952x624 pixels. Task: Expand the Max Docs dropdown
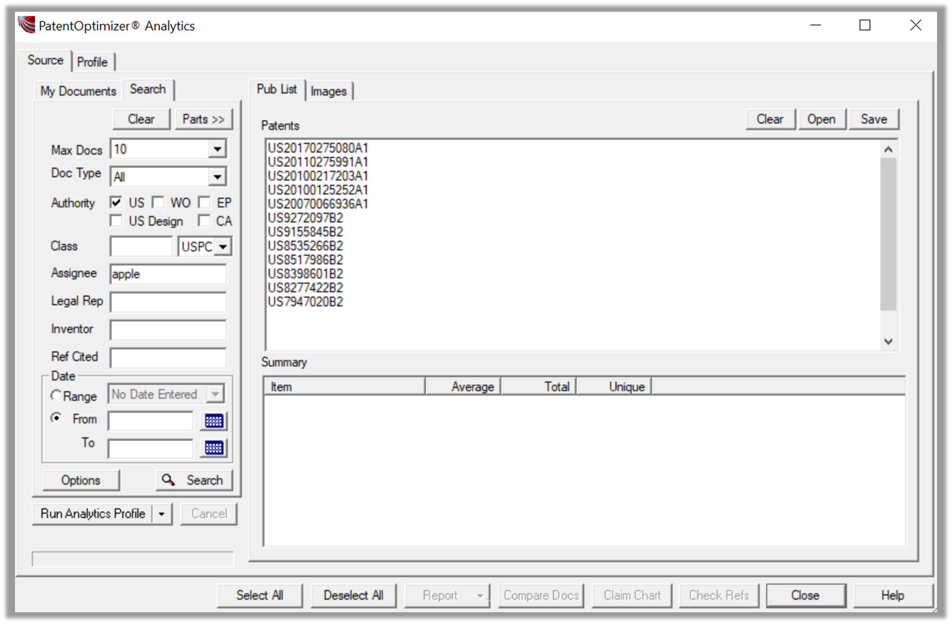217,149
